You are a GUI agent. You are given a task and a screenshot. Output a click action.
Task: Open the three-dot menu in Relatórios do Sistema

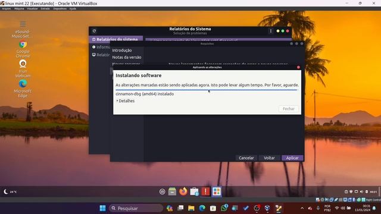coord(271,31)
